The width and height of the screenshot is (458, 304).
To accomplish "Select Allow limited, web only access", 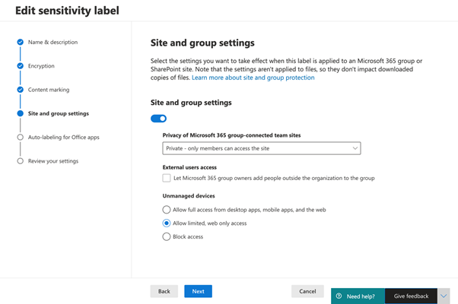I will point(167,223).
